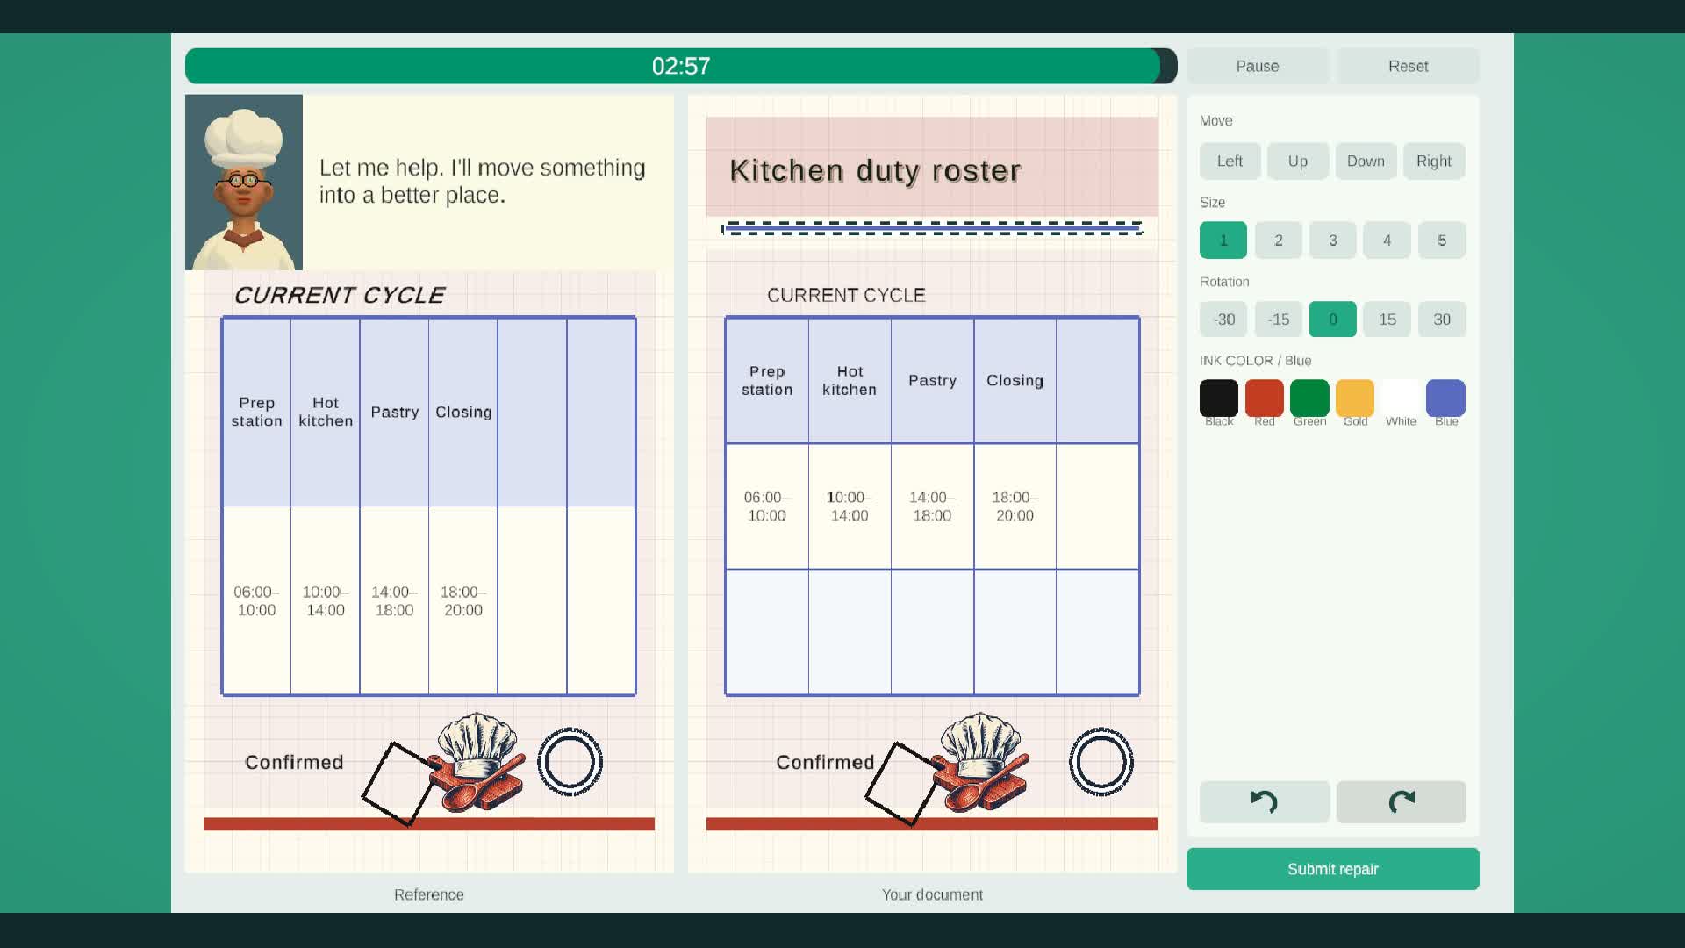Image resolution: width=1685 pixels, height=948 pixels.
Task: Move selection Up
Action: click(x=1297, y=162)
